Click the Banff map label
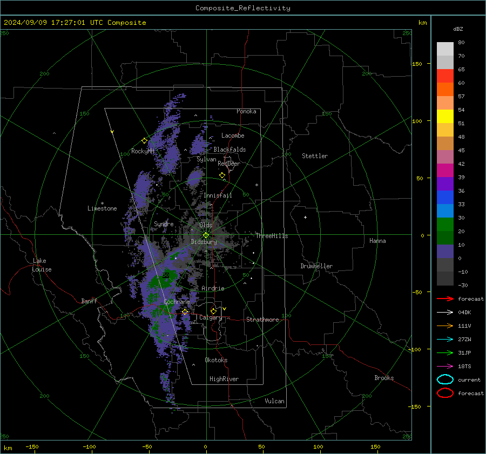Viewport: 486px width, 454px height. [x=89, y=301]
